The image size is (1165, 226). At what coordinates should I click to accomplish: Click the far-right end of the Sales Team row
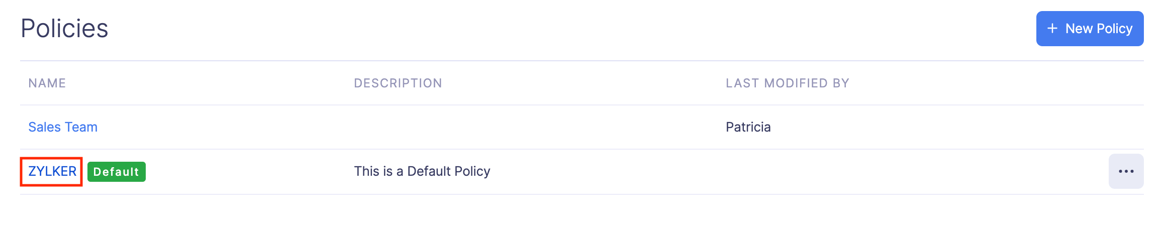point(1106,127)
